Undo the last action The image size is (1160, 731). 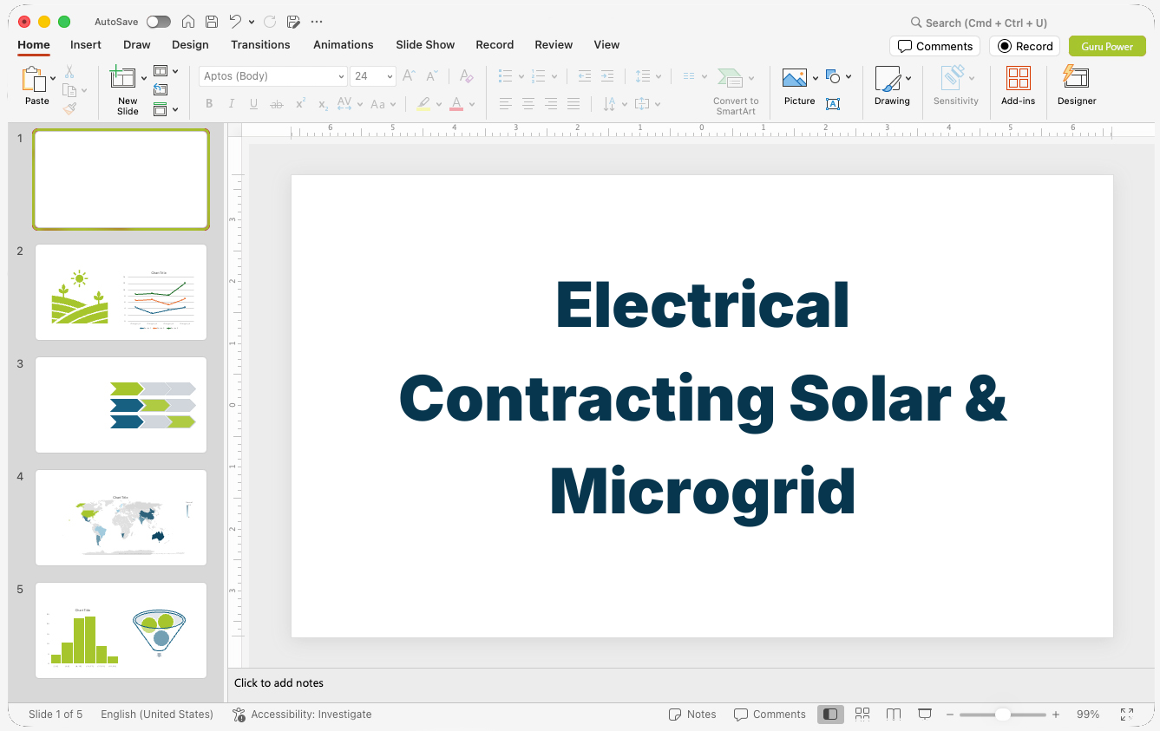(236, 22)
